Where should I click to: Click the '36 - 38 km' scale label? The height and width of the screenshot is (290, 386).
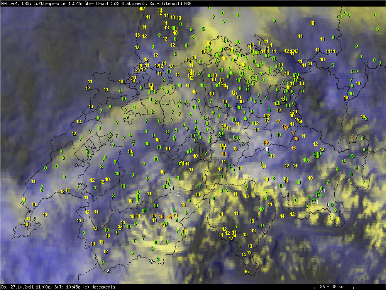pyautogui.click(x=332, y=287)
